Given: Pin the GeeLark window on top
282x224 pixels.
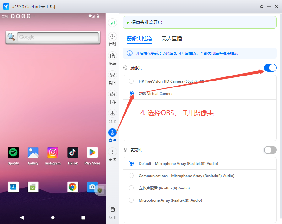Looking at the screenshot, I should coord(261,7).
